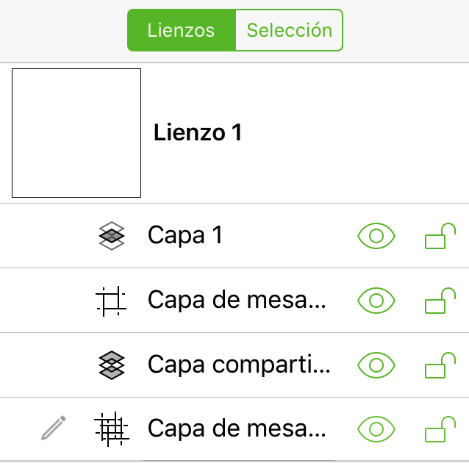This screenshot has width=469, height=463.
Task: Open the Lienzo 1 canvas thumbnail
Action: coord(76,133)
